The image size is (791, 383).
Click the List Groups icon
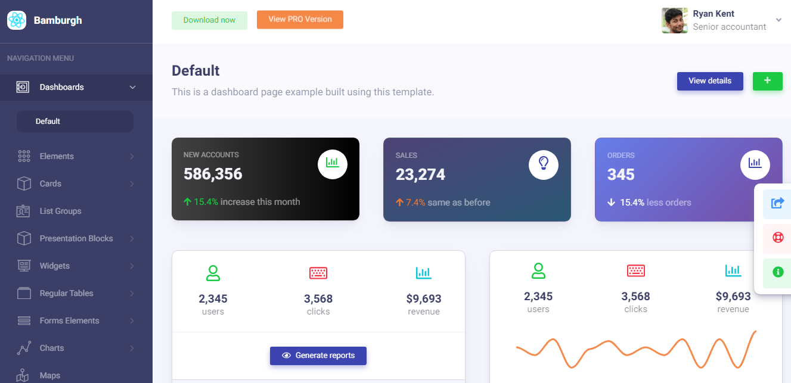[23, 211]
